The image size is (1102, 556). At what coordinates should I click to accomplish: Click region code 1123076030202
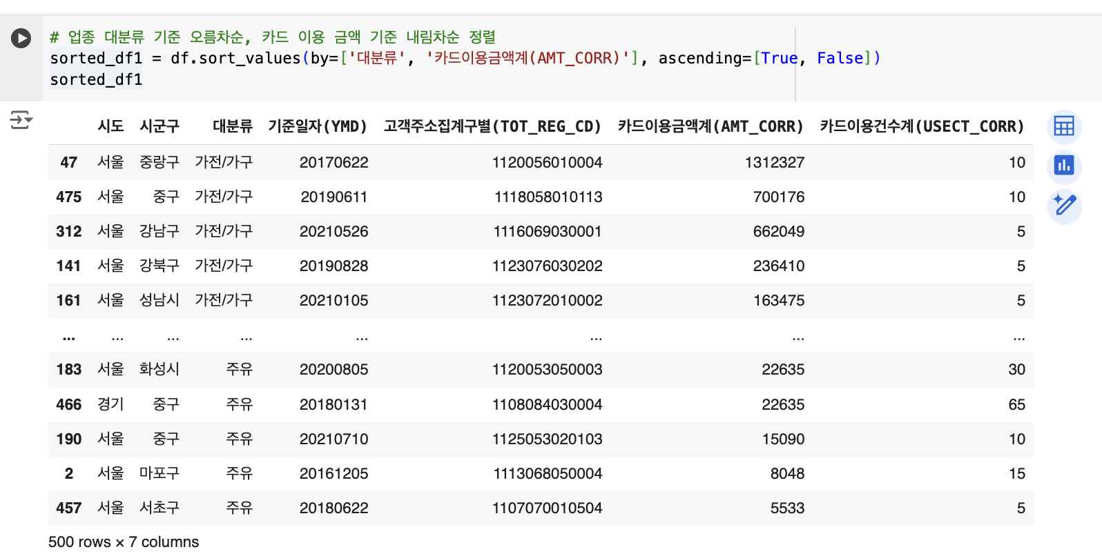coord(547,266)
